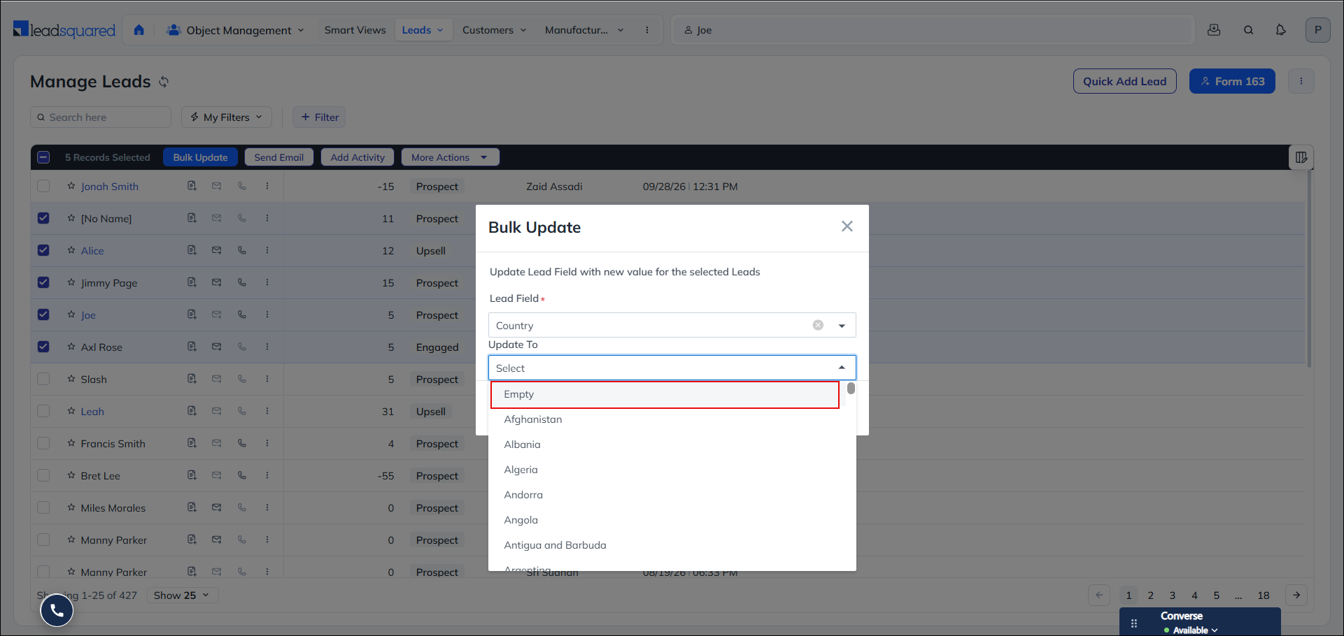Image resolution: width=1344 pixels, height=636 pixels.
Task: Focus the Search here input
Action: tap(101, 117)
